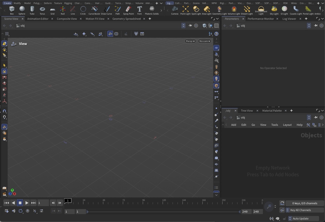Add a Caustic Light
The width and height of the screenshot is (325, 222).
[x=296, y=10]
